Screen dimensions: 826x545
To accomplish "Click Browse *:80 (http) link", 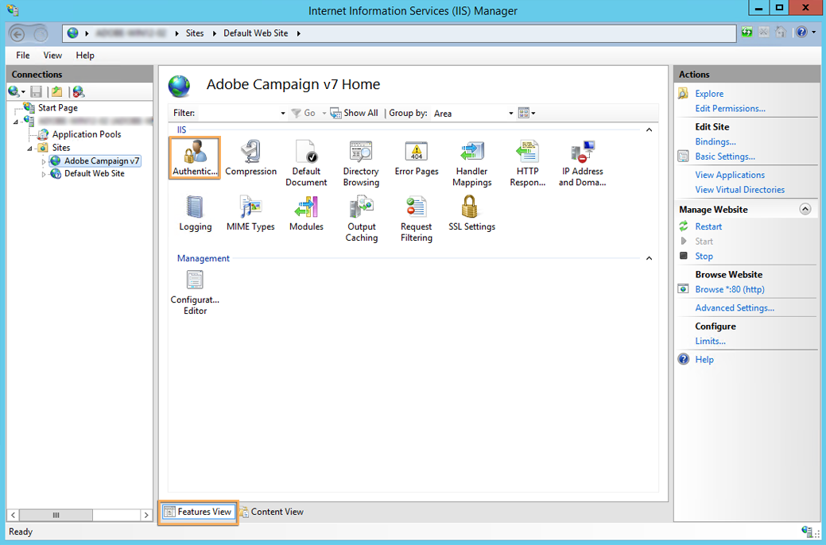I will click(730, 289).
